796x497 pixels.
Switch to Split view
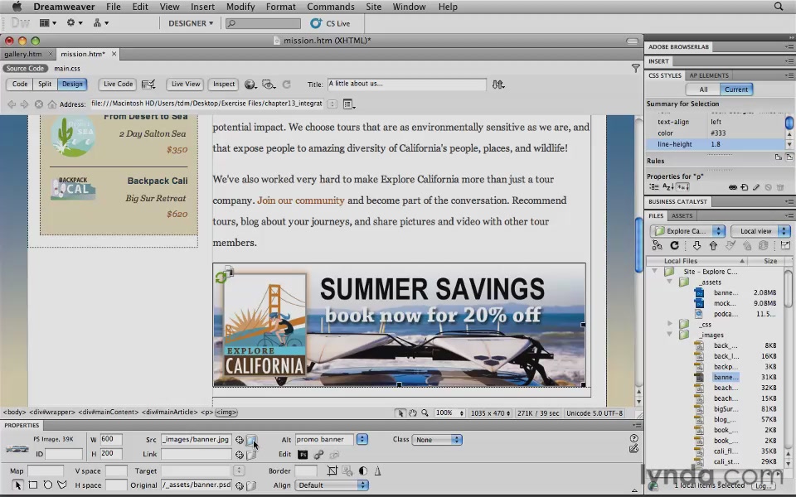pyautogui.click(x=45, y=84)
